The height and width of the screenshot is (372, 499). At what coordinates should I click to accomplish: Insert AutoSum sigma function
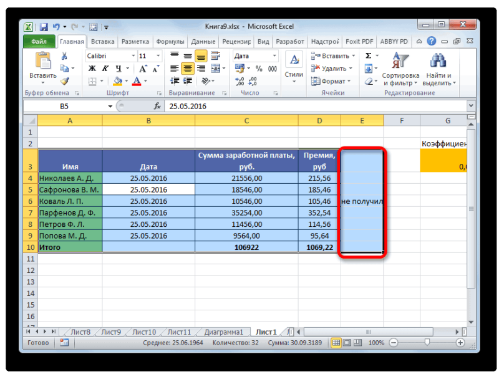point(369,56)
